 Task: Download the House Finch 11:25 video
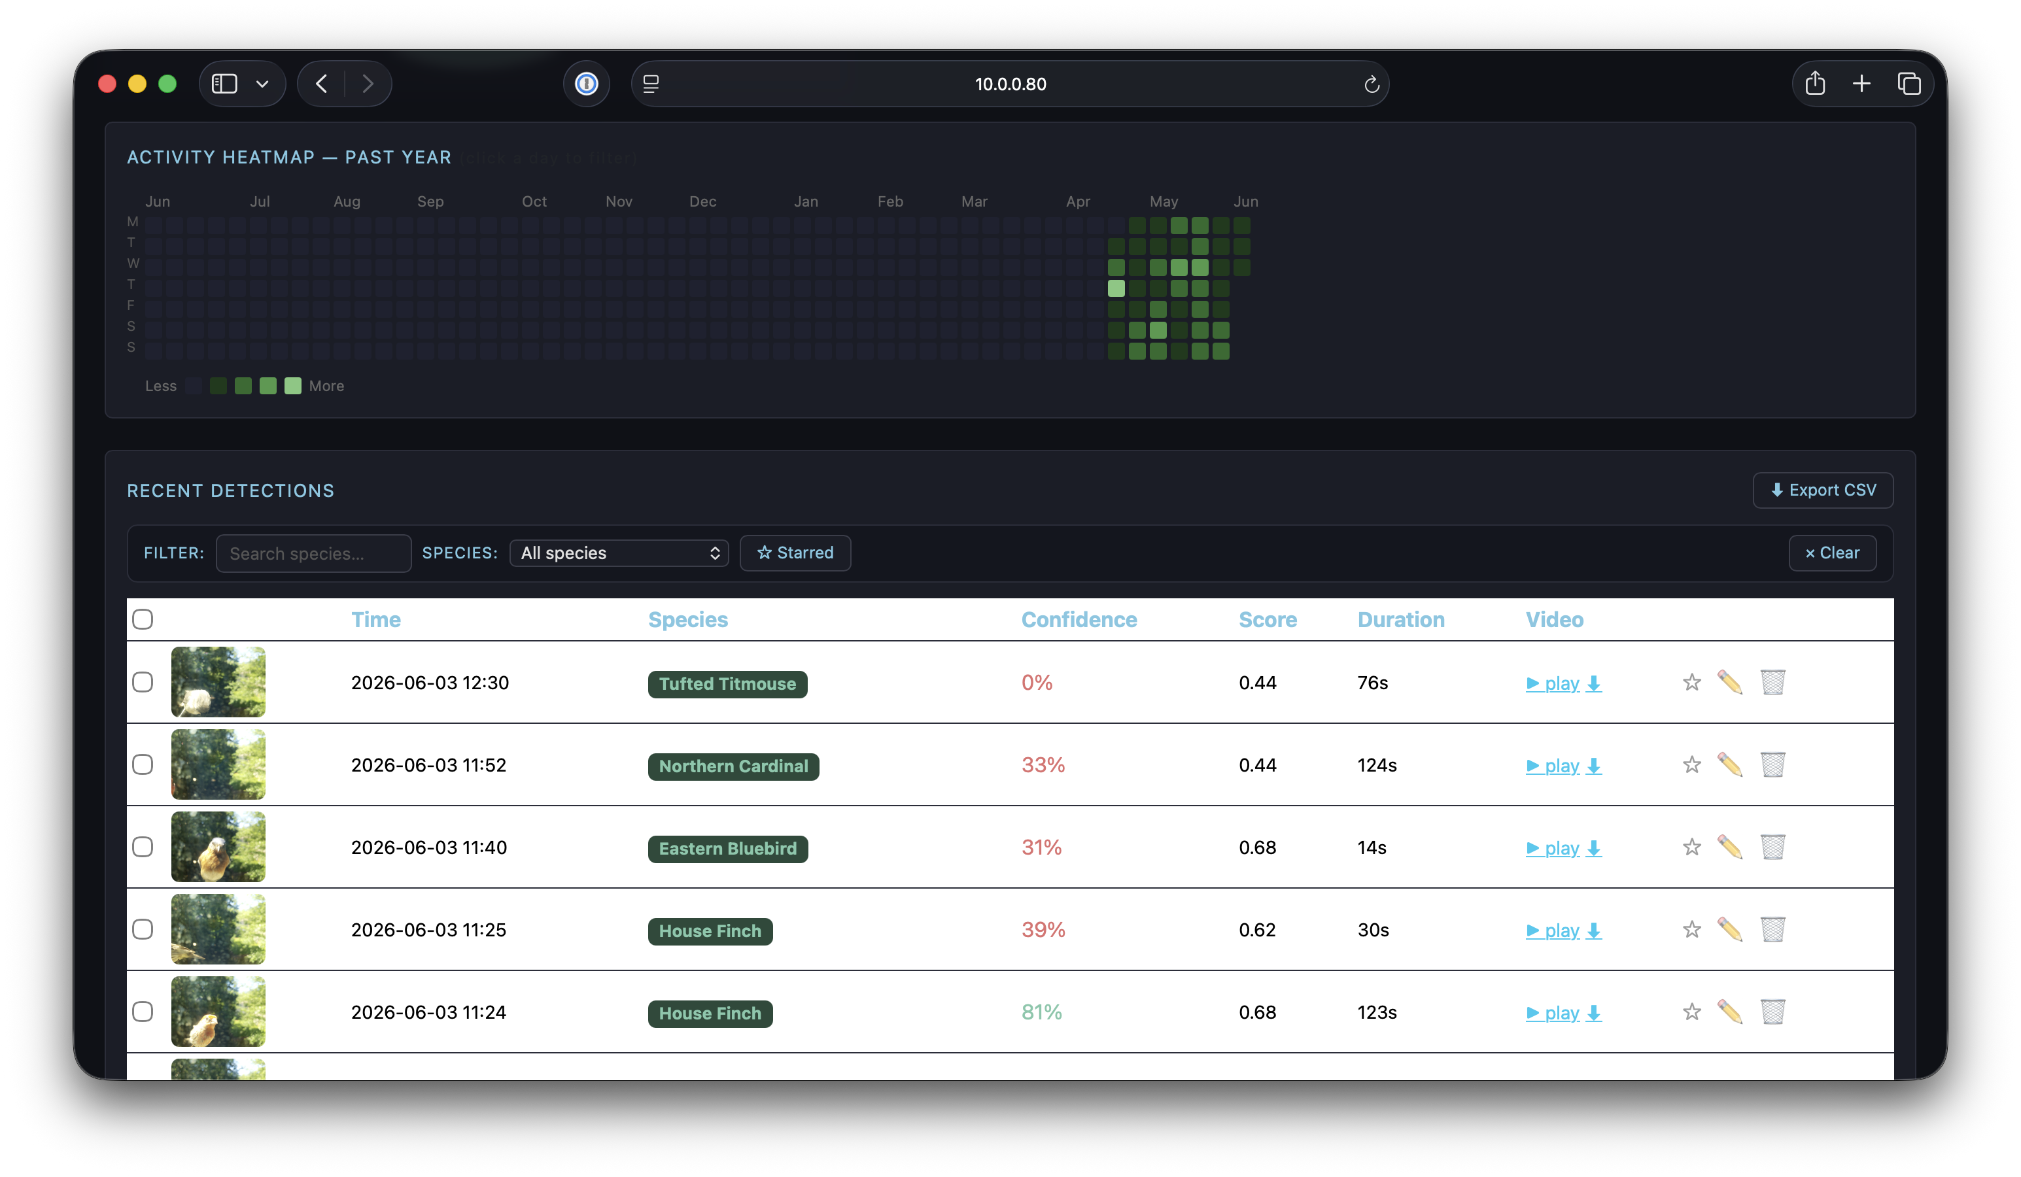tap(1595, 932)
